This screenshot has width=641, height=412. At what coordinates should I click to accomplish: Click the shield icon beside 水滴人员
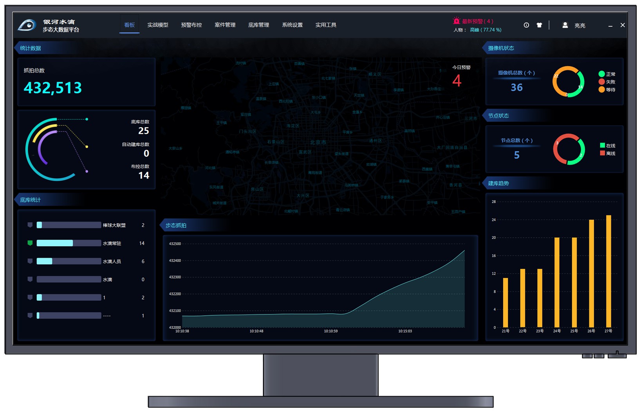coord(30,261)
